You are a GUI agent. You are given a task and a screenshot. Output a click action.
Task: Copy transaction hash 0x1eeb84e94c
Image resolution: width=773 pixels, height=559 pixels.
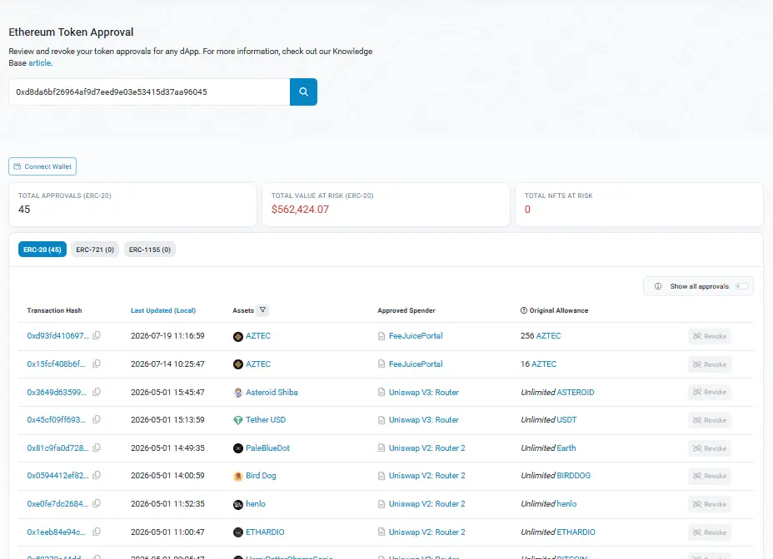[x=97, y=532]
